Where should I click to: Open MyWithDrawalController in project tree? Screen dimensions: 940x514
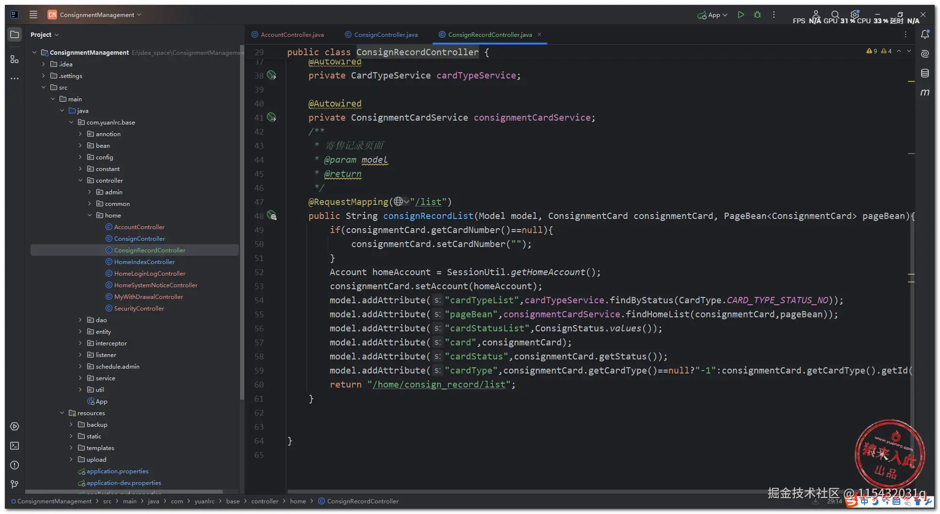(149, 296)
